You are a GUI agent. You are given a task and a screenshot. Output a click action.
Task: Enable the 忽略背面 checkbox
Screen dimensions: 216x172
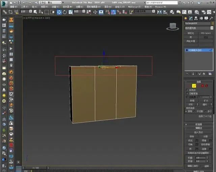[x=187, y=94]
